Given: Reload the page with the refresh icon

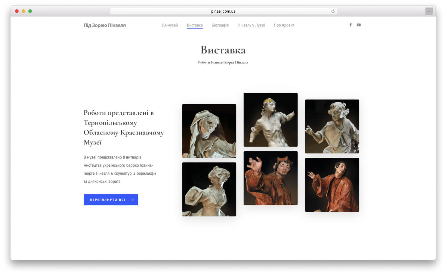Looking at the screenshot, I should pyautogui.click(x=333, y=11).
